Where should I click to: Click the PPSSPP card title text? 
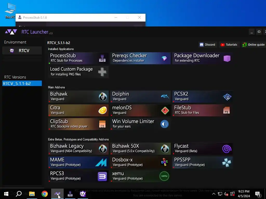(182, 160)
